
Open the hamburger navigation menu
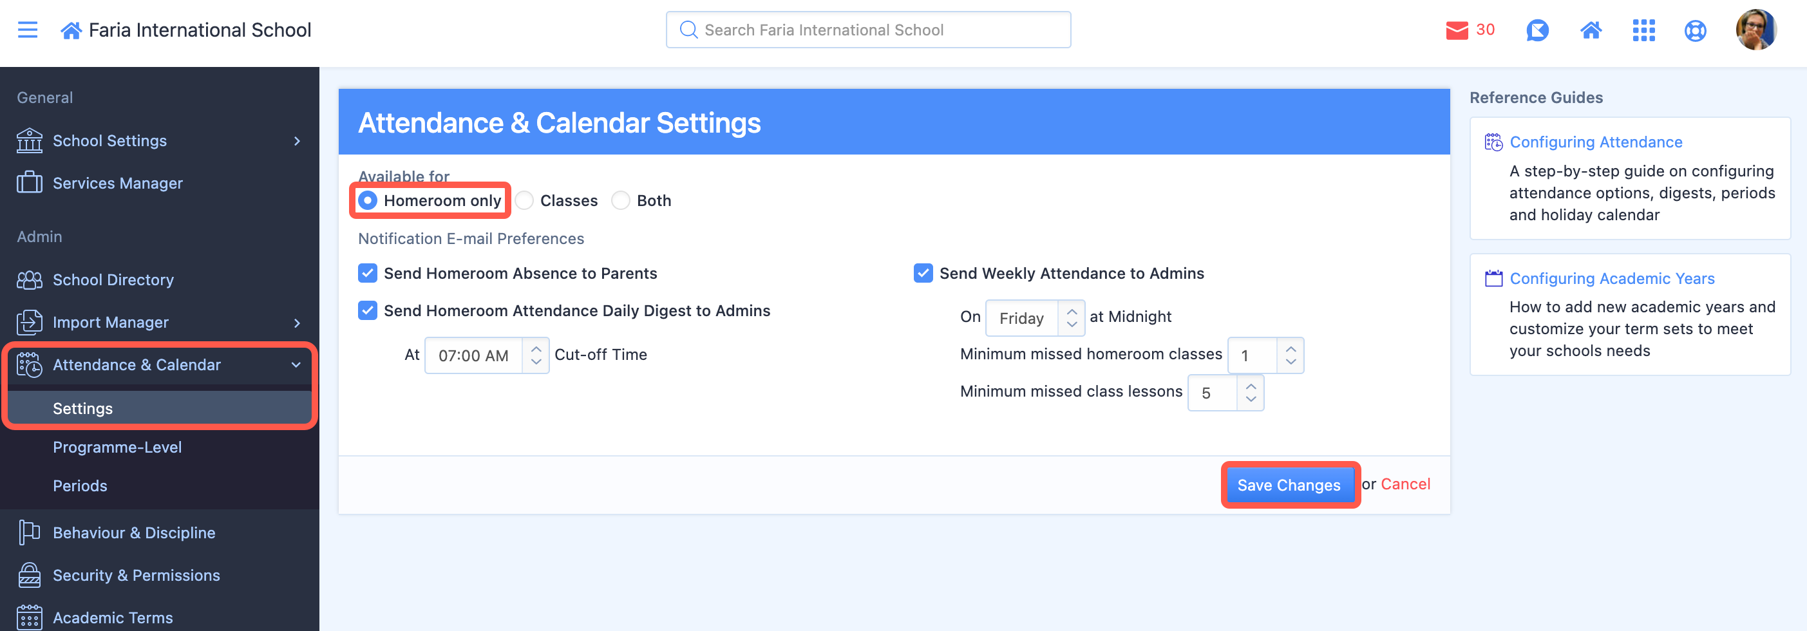pyautogui.click(x=27, y=30)
